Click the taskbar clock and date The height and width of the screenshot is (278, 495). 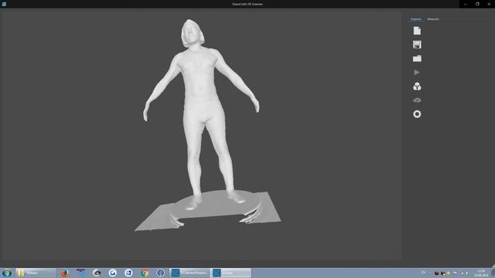[481, 273]
